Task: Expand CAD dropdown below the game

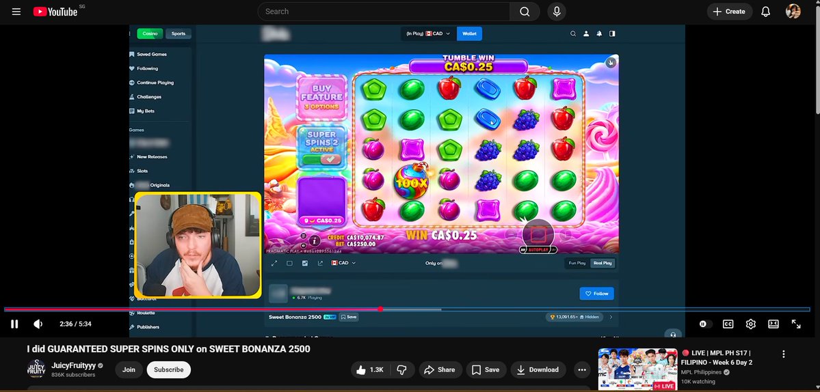Action: coord(343,263)
